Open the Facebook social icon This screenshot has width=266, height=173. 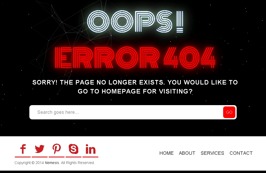(x=23, y=149)
